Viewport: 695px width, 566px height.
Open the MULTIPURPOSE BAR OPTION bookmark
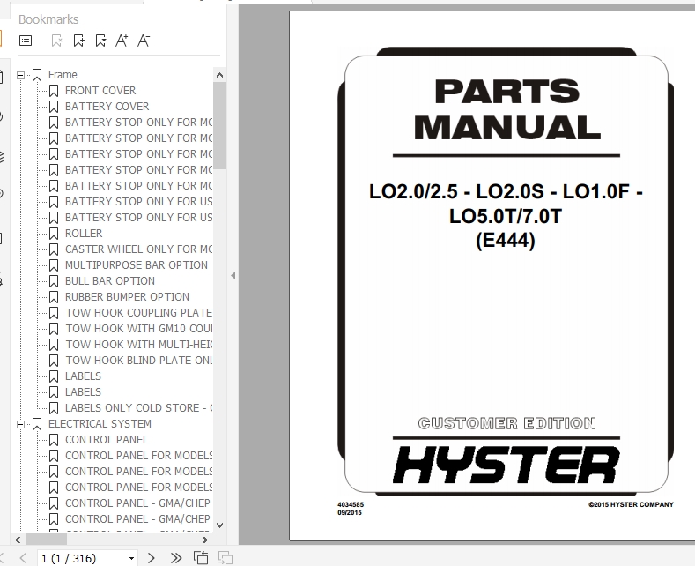click(x=136, y=265)
